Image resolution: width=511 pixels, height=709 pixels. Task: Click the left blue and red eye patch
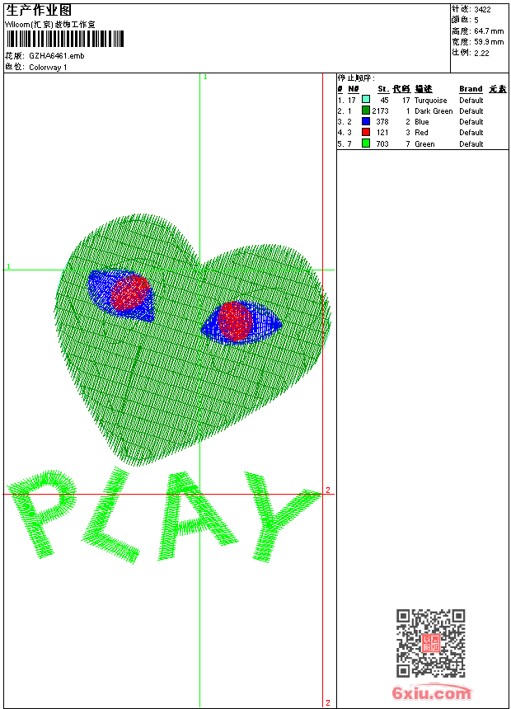click(x=122, y=293)
